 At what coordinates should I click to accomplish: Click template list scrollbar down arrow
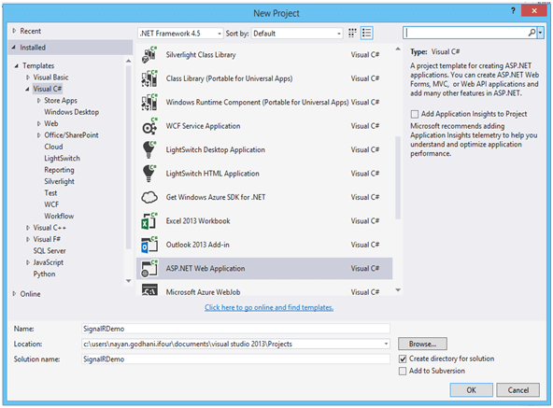[398, 290]
